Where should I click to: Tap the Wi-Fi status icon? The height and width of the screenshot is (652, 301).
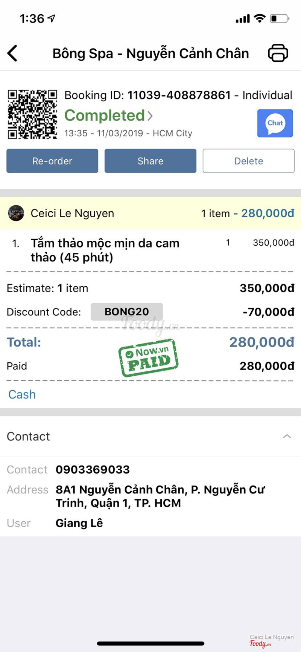(x=260, y=18)
